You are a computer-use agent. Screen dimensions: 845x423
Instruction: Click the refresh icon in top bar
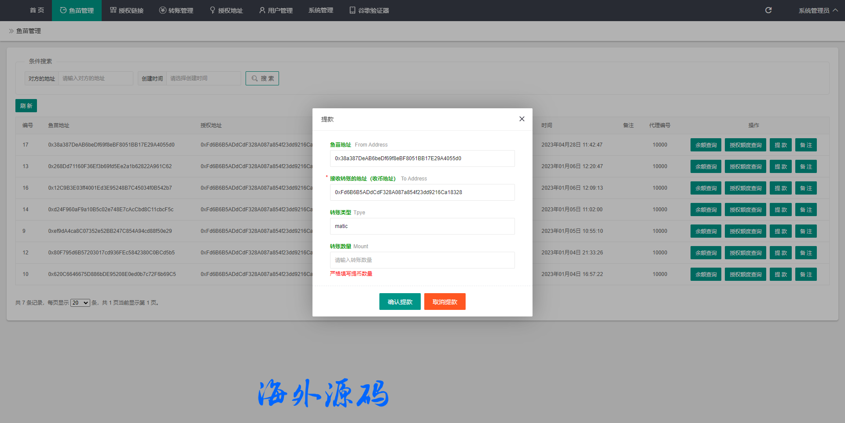pyautogui.click(x=768, y=10)
